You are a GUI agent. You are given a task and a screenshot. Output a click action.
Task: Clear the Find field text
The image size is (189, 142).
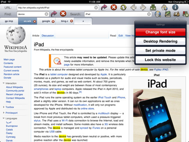click(46, 14)
